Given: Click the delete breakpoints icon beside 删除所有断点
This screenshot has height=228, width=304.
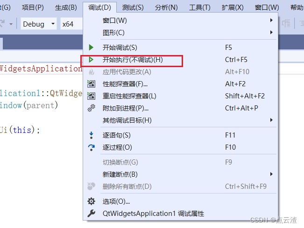Looking at the screenshot, I should [91, 187].
